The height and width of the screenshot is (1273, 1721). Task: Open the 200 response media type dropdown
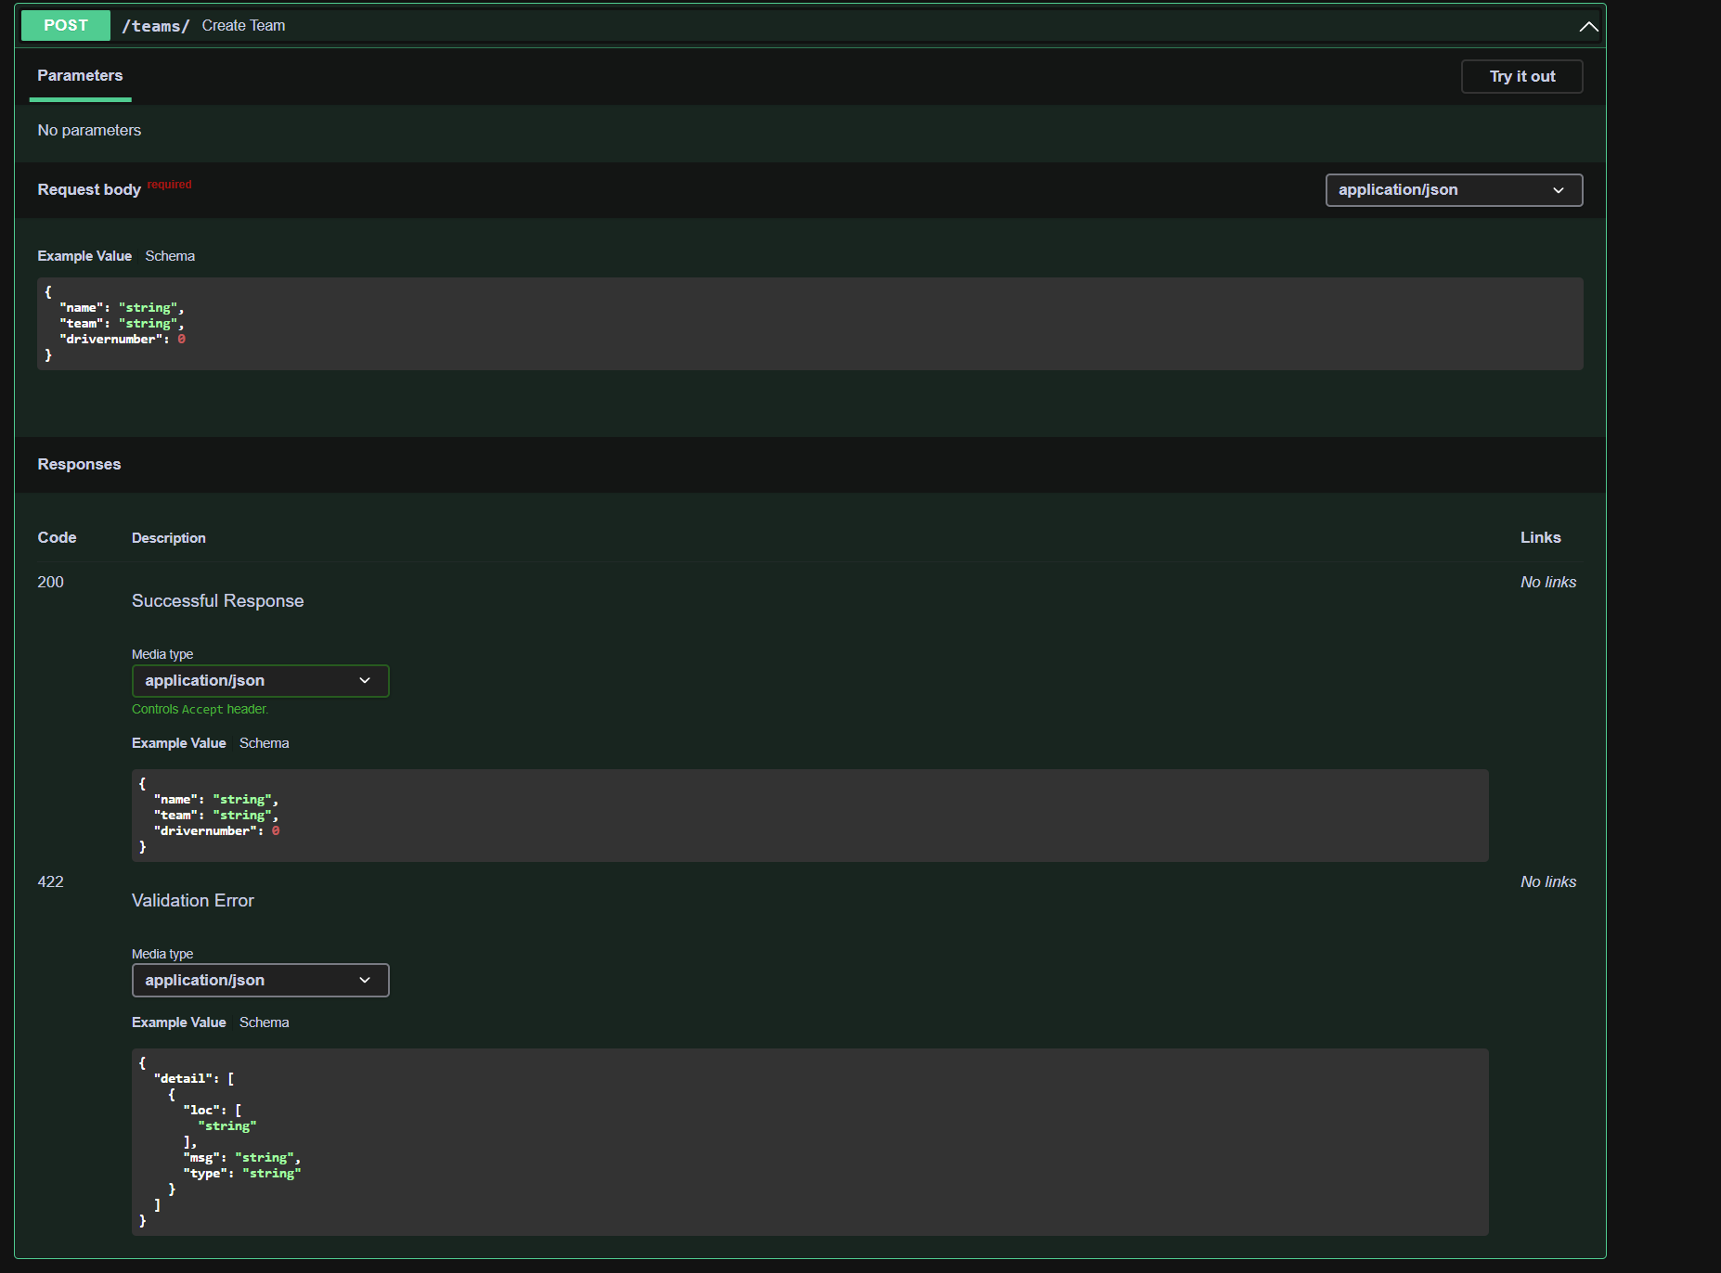point(260,680)
